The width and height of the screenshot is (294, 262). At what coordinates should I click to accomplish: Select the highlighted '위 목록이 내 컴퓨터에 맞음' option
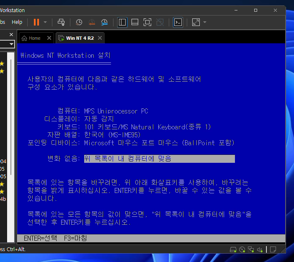click(160, 159)
